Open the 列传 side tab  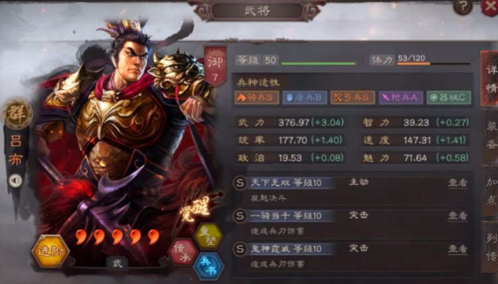[491, 247]
